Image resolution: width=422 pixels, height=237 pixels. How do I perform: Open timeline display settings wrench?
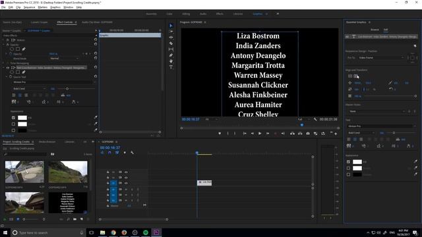tap(132, 153)
